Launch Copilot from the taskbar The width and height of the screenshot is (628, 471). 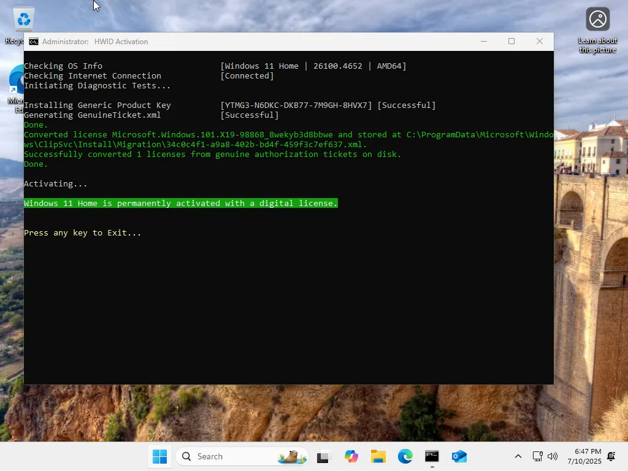[x=351, y=456]
